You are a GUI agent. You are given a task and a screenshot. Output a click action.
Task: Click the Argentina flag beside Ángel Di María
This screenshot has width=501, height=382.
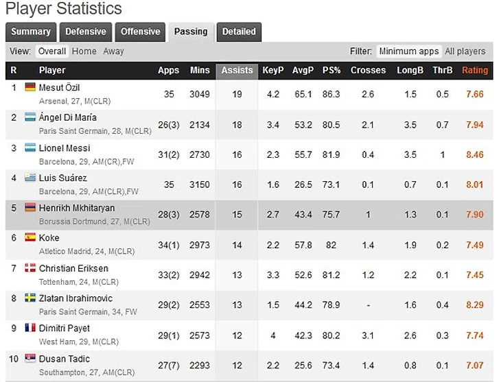(30, 117)
